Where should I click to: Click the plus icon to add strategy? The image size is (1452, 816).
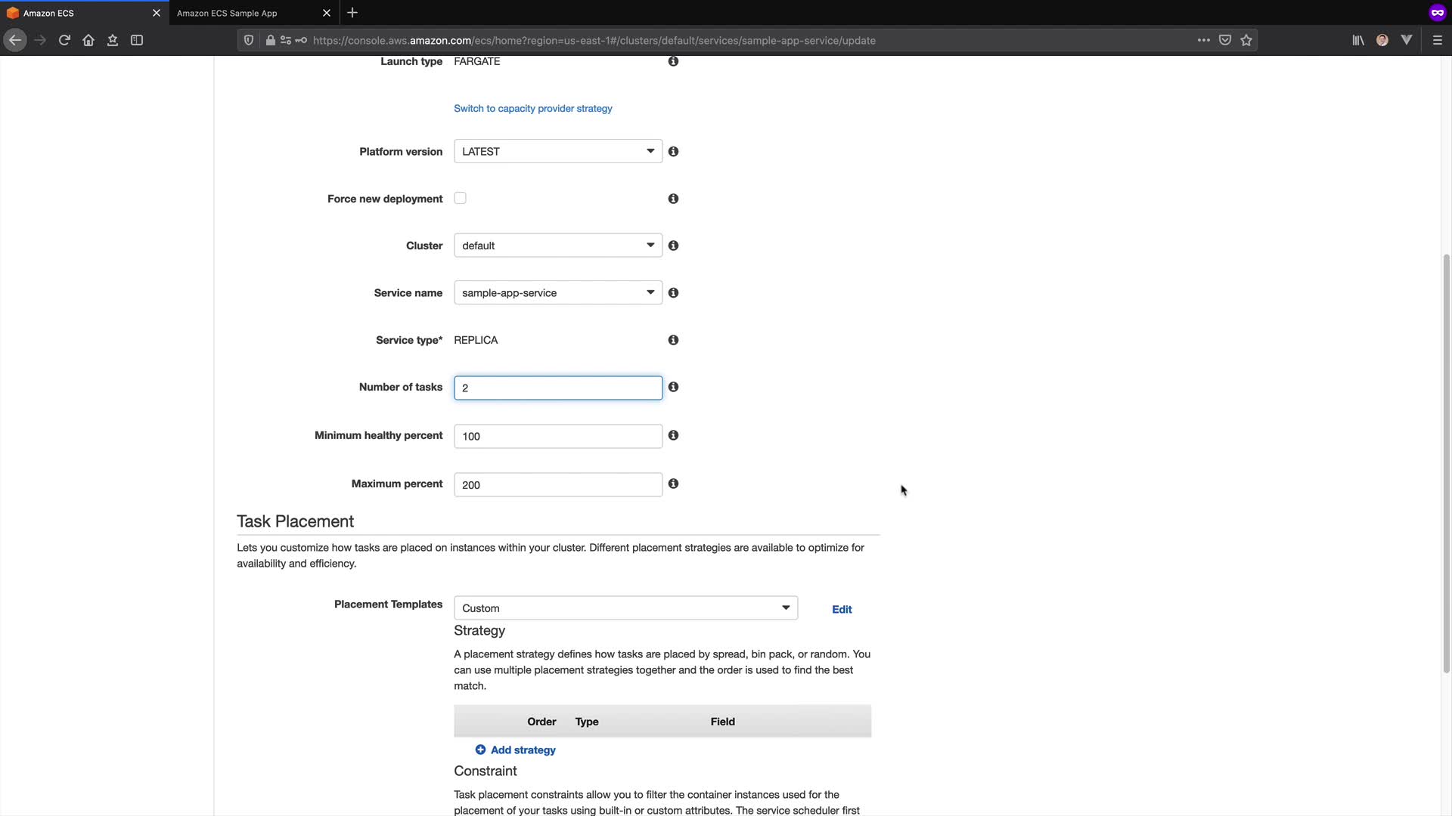(x=480, y=750)
